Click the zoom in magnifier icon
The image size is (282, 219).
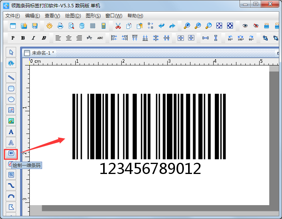tap(187, 26)
